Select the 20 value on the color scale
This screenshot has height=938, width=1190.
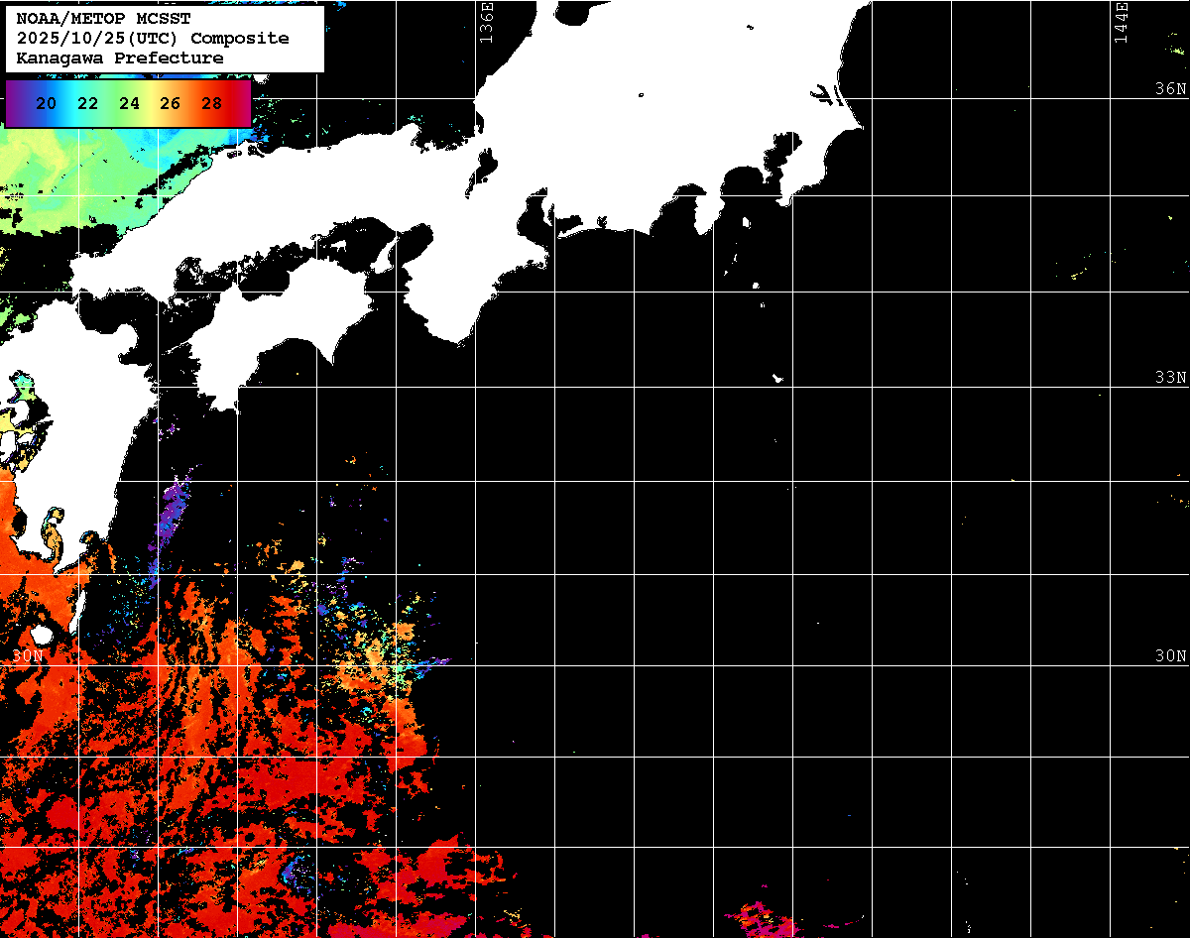point(46,103)
